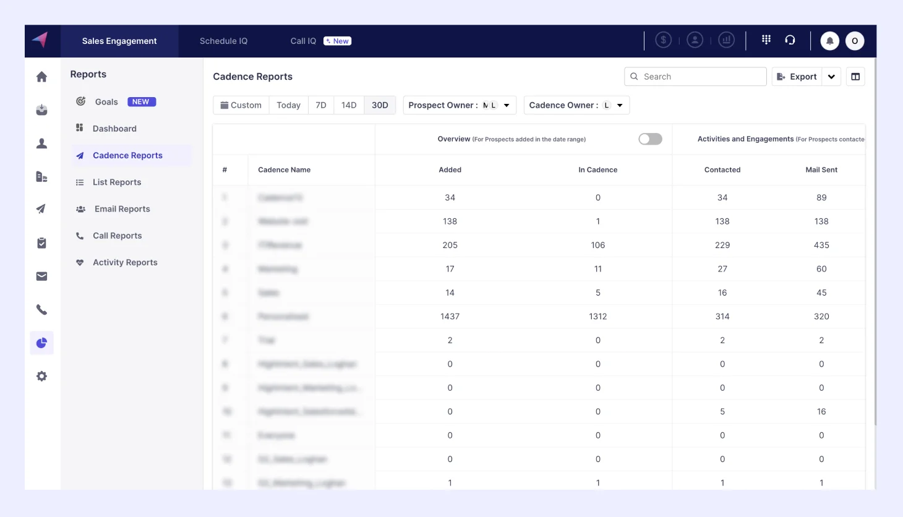Click the notification bell icon
The height and width of the screenshot is (517, 903).
829,41
